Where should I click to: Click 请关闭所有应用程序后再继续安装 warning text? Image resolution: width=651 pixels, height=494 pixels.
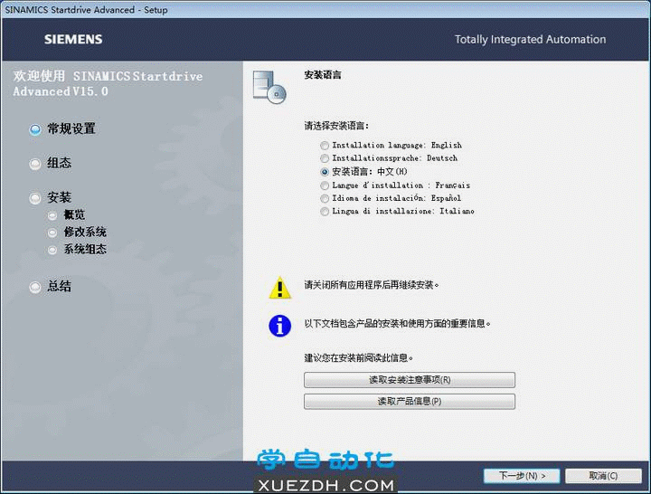coord(372,285)
